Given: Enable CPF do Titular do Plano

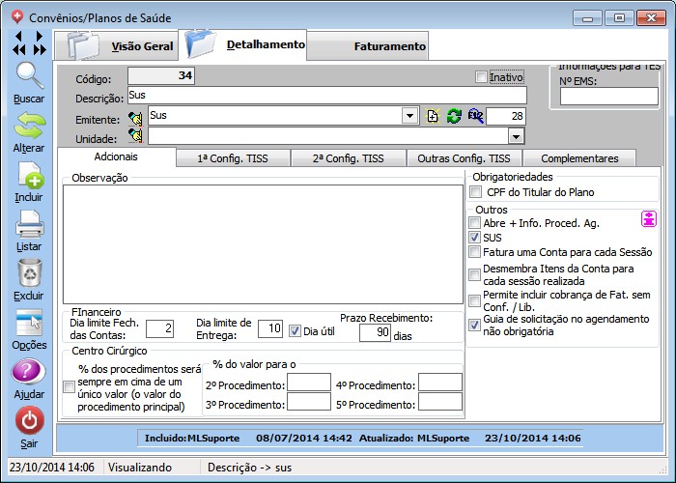Looking at the screenshot, I should (x=474, y=192).
